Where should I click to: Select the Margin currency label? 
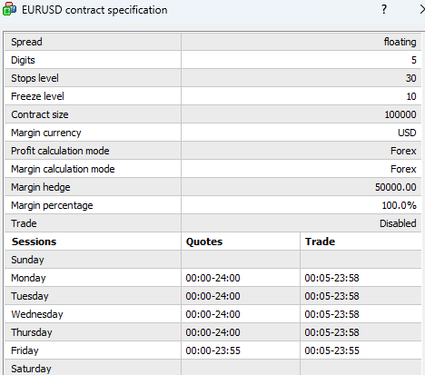point(46,133)
